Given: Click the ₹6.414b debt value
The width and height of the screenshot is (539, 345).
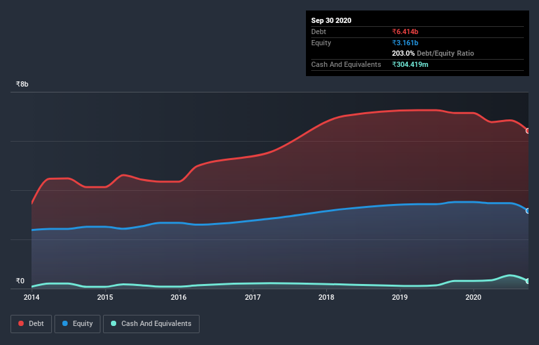Looking at the screenshot, I should coord(405,31).
